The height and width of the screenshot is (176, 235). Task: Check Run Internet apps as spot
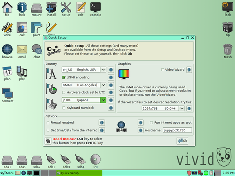(151, 123)
